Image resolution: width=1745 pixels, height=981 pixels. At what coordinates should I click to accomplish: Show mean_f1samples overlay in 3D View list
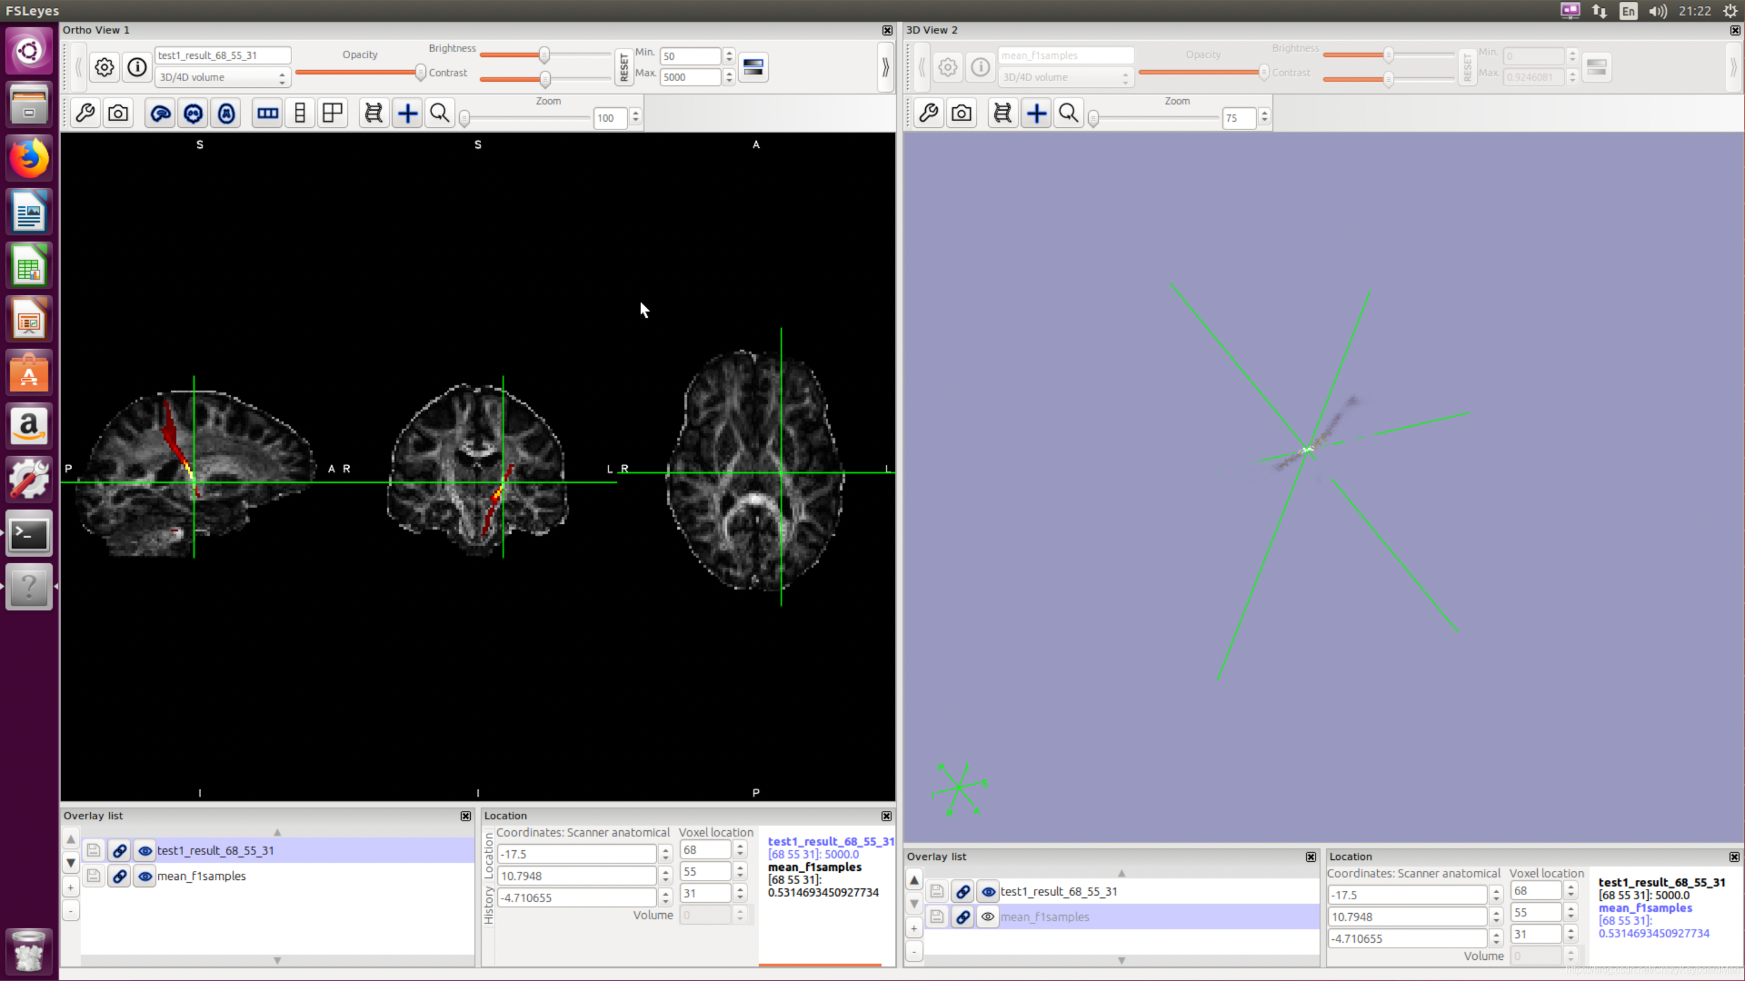click(x=988, y=917)
